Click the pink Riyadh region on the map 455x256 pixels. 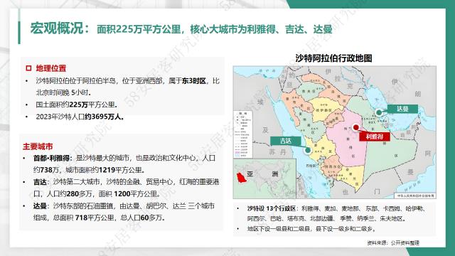click(x=347, y=144)
